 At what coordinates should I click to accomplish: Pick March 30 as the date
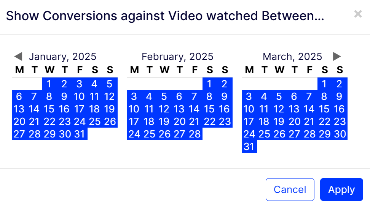(x=340, y=134)
